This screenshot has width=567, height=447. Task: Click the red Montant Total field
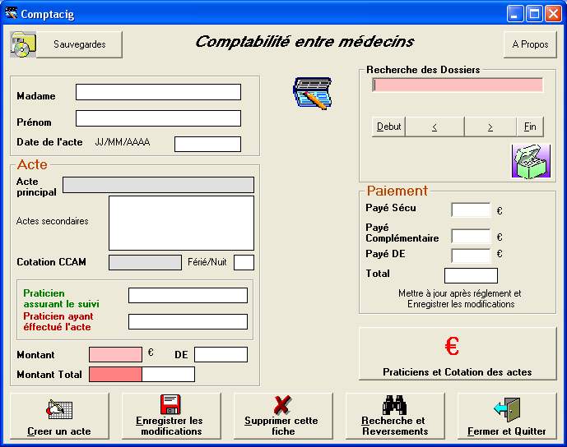[x=115, y=375]
